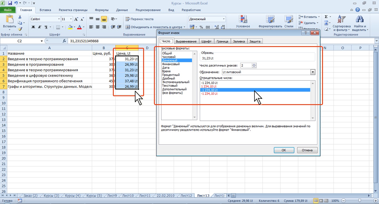Click the Paste clipboard icon
This screenshot has width=379, height=204.
[x=9, y=19]
